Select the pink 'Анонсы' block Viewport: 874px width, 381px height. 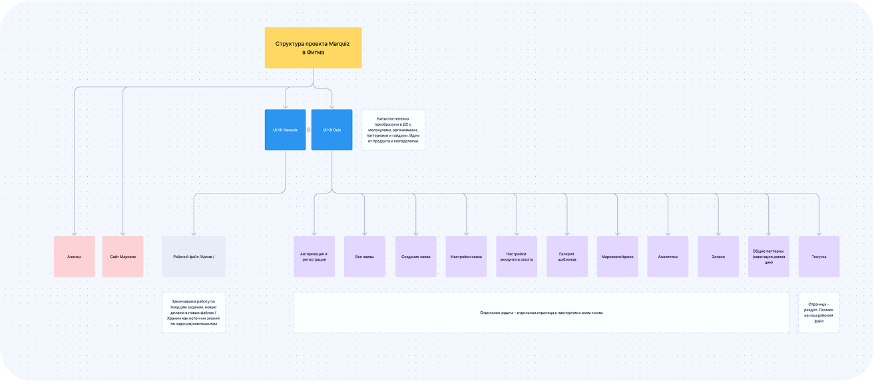[74, 257]
